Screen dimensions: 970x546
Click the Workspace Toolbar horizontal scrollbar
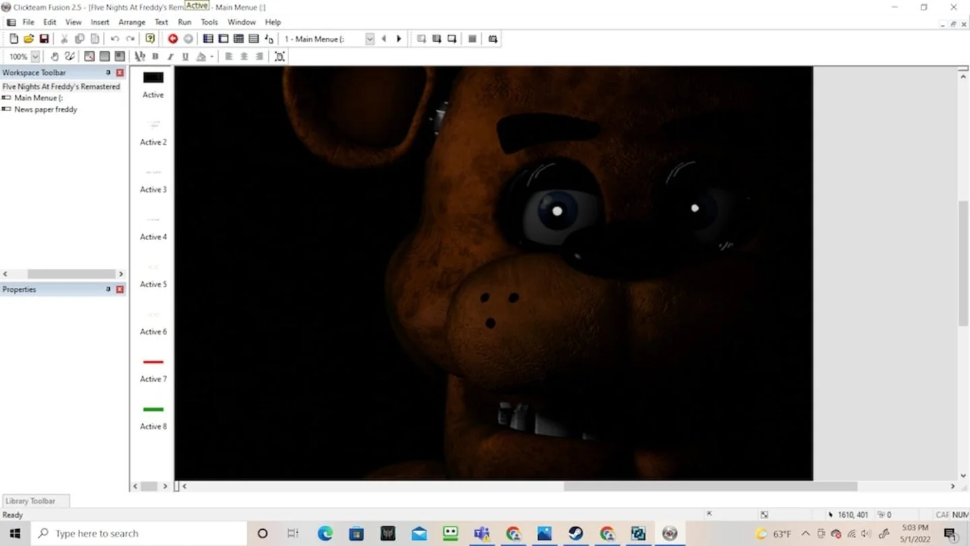[71, 274]
